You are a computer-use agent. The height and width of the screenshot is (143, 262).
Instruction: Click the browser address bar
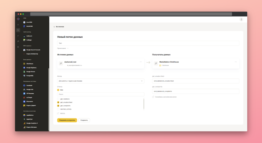pyautogui.click(x=131, y=14)
